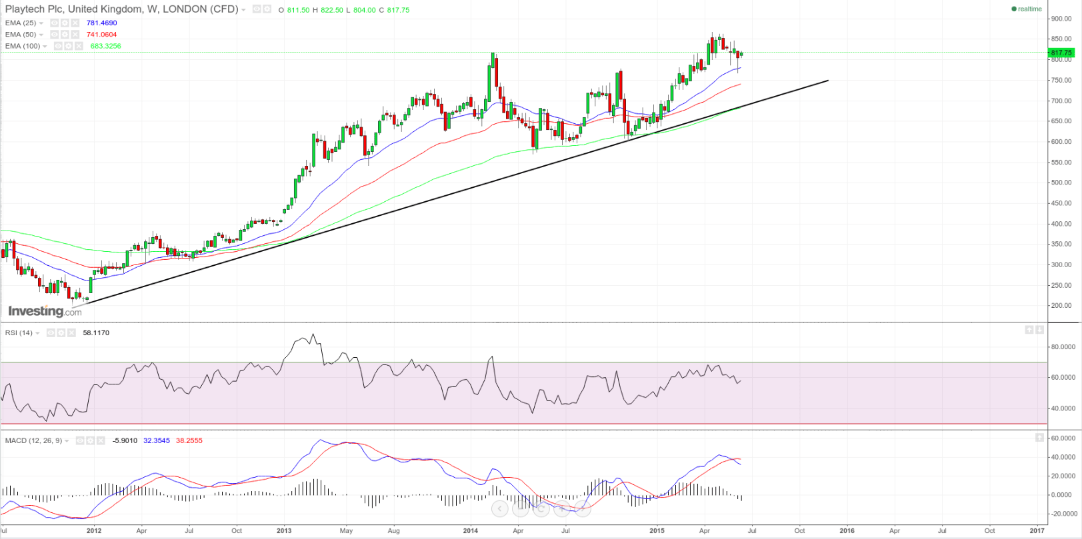The height and width of the screenshot is (539, 1082).
Task: Hide the EMA (100) line
Action: (x=58, y=46)
